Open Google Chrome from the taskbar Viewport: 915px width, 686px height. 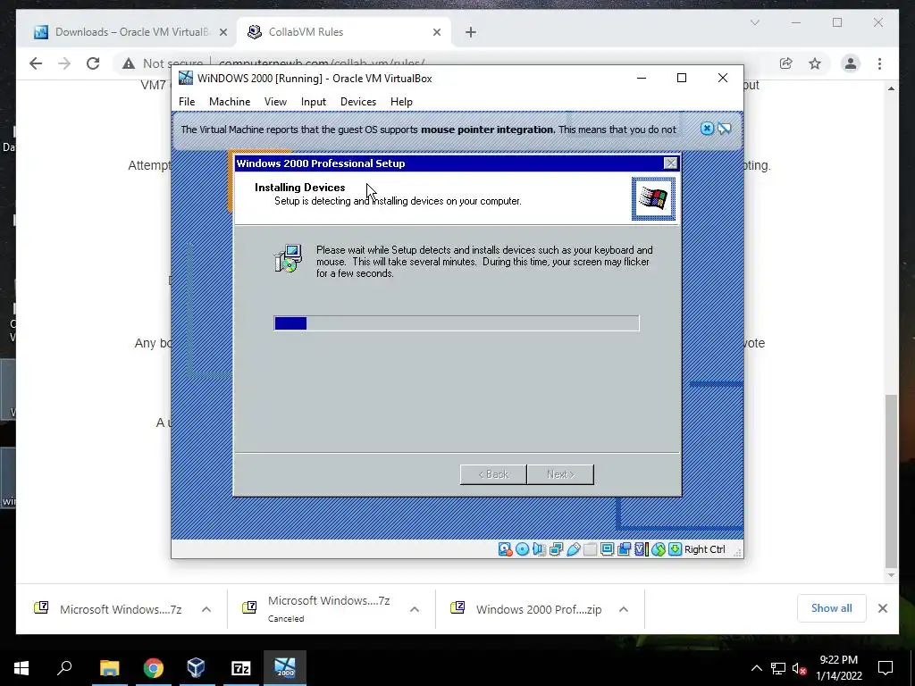tap(154, 668)
